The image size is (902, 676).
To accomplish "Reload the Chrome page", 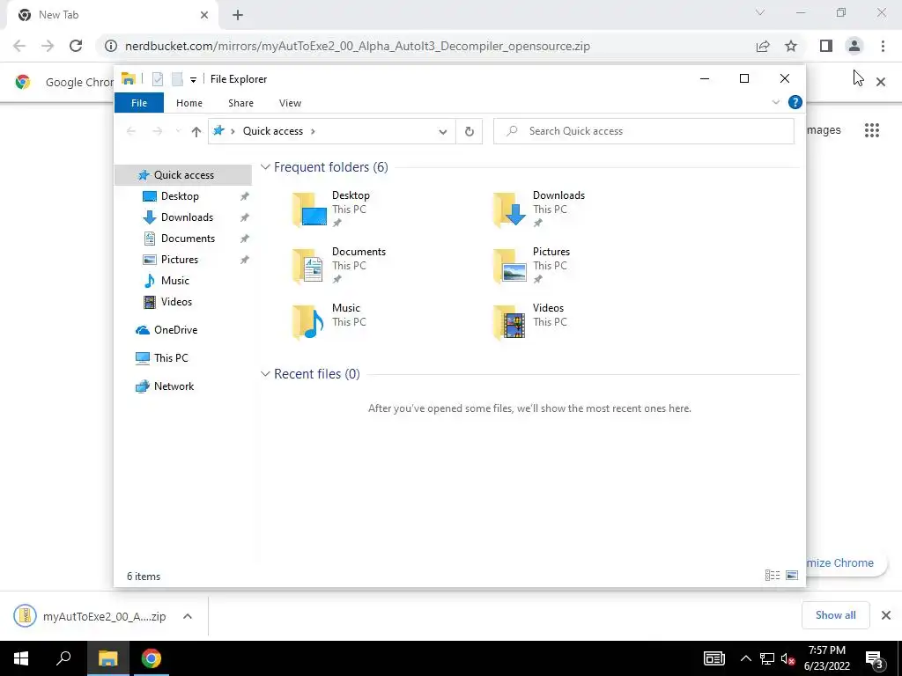I will tap(76, 46).
